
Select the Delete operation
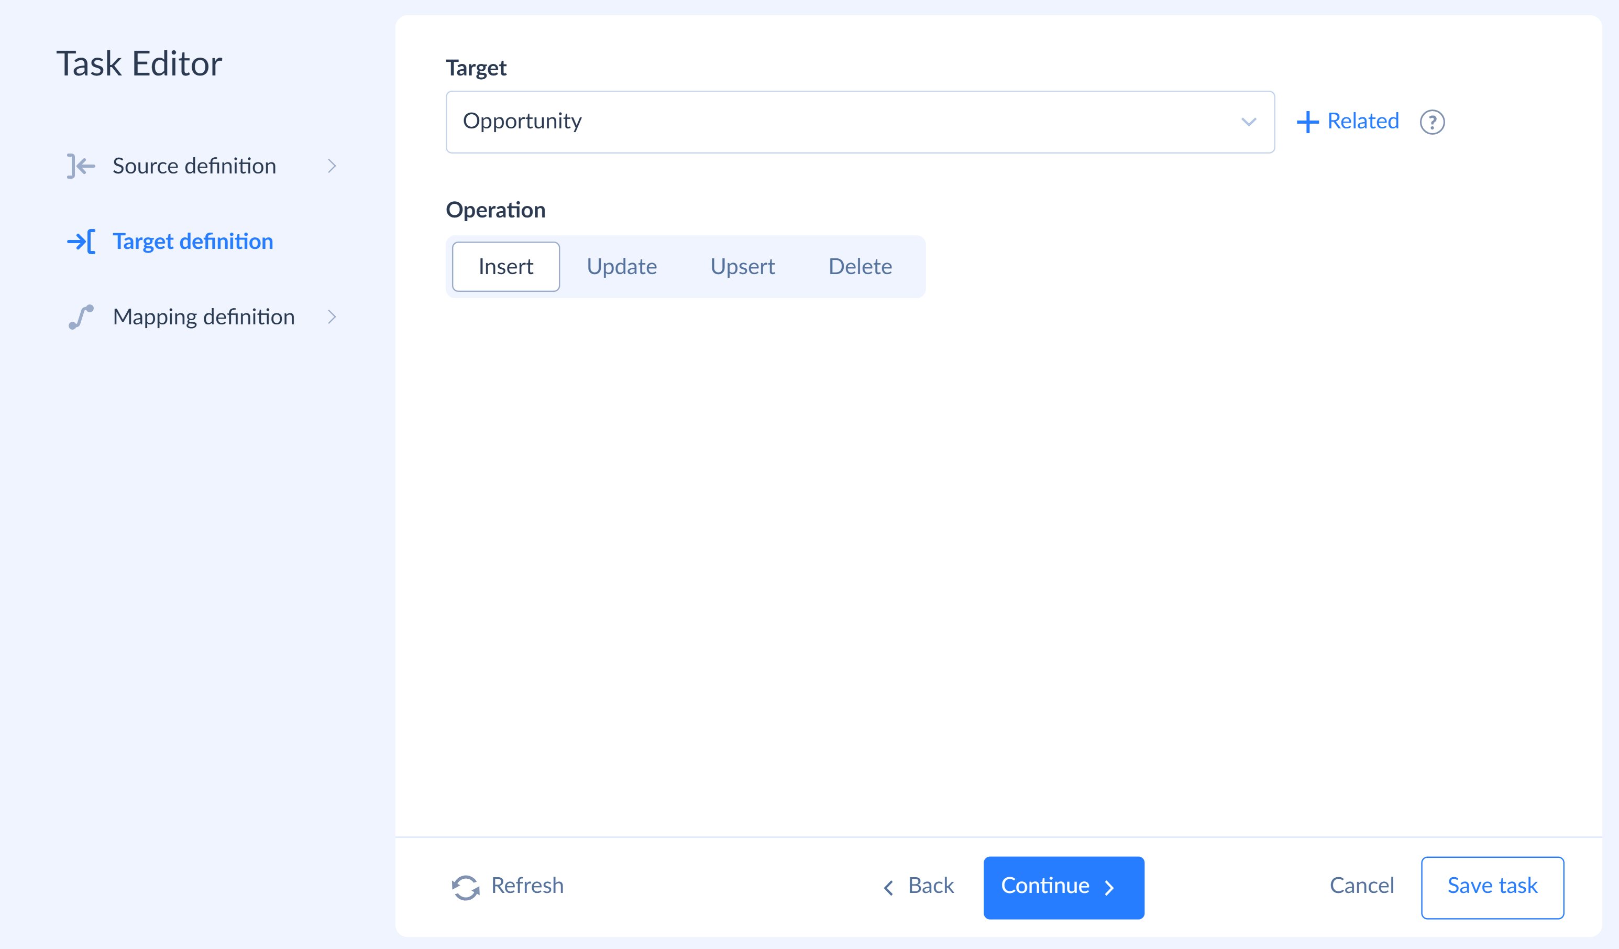coord(860,266)
